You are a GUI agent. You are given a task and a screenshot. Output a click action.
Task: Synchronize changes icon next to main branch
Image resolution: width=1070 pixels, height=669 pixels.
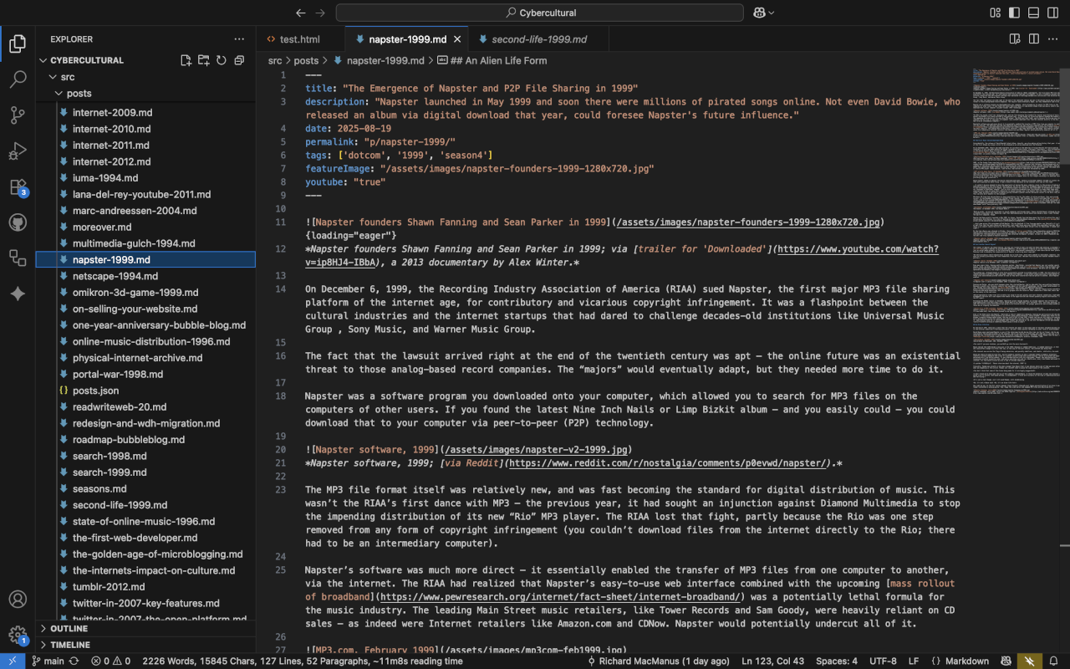pyautogui.click(x=74, y=661)
